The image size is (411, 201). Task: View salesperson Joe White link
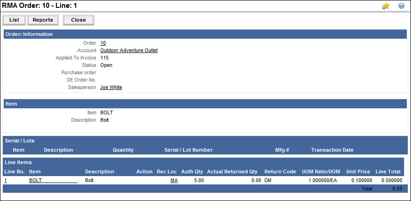(x=111, y=87)
